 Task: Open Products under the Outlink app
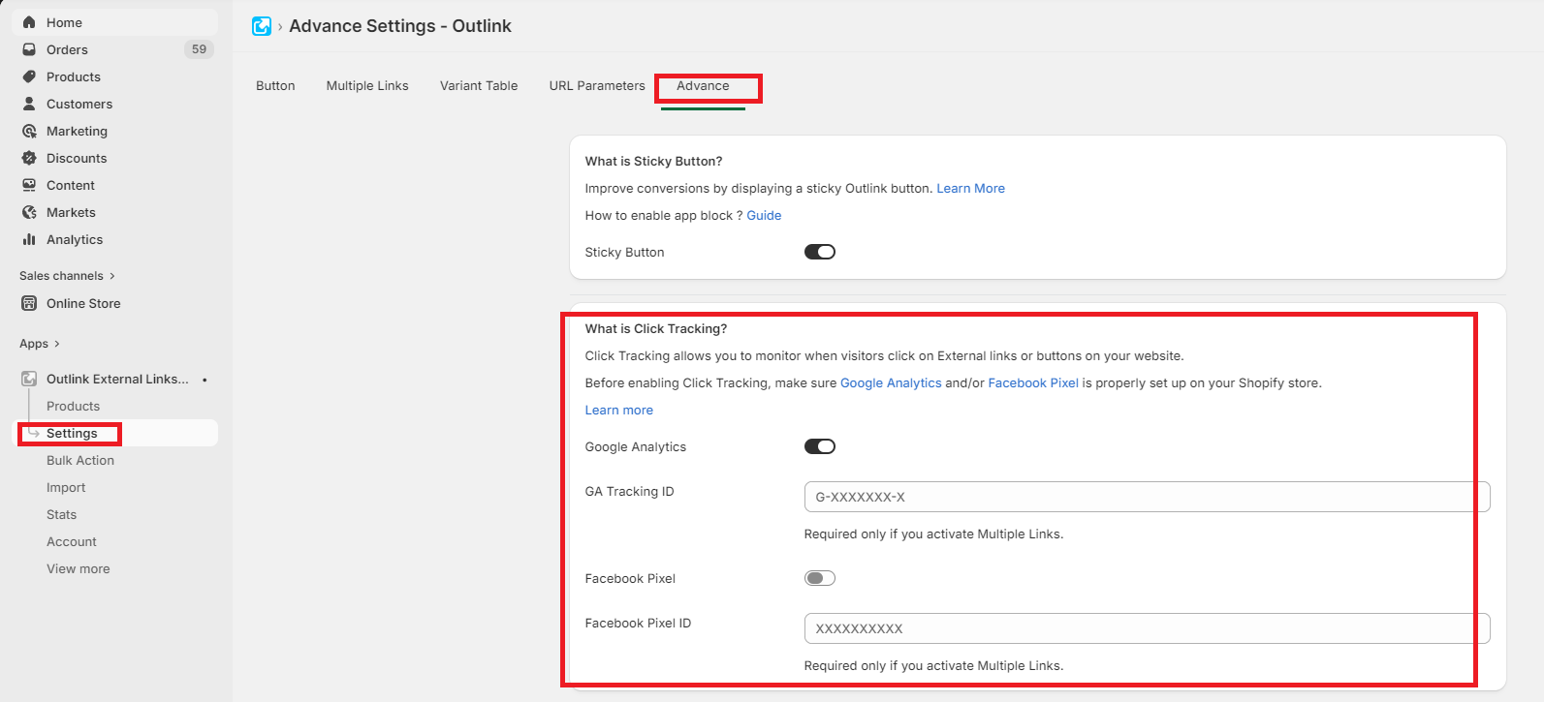coord(73,406)
